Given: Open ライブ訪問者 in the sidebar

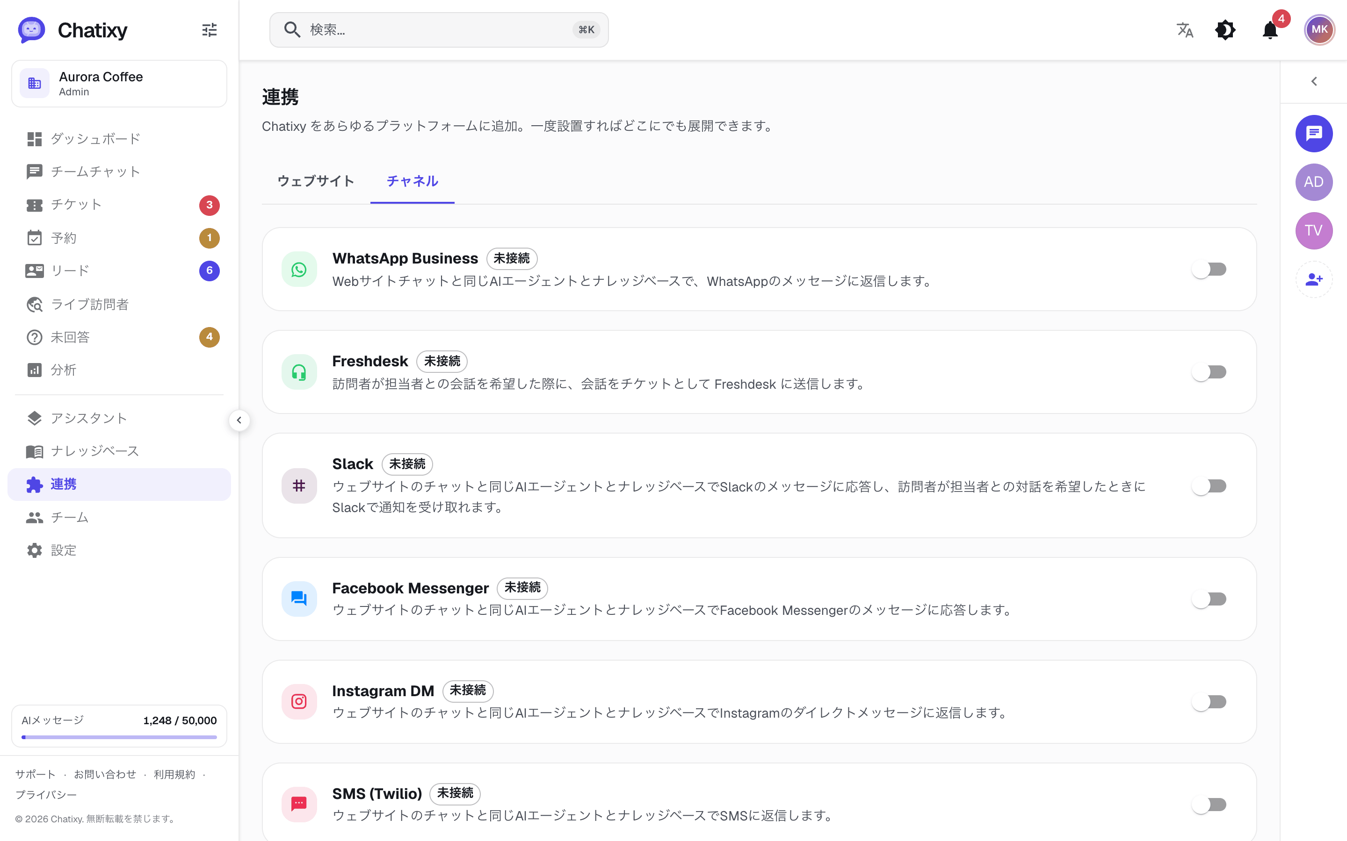Looking at the screenshot, I should (x=119, y=304).
